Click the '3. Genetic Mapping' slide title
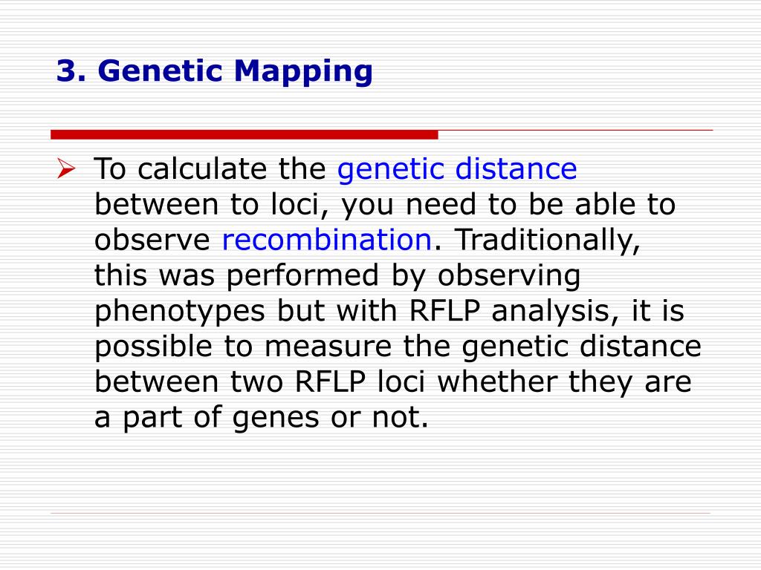Screen dimensions: 761x570 215,72
